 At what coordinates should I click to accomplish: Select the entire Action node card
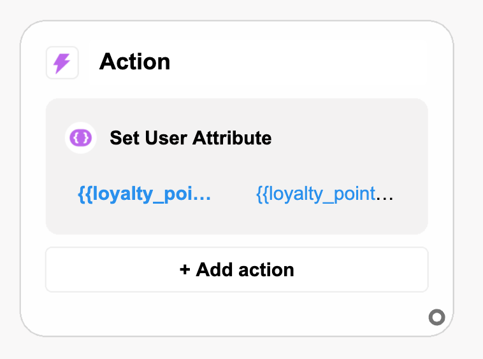(x=237, y=178)
